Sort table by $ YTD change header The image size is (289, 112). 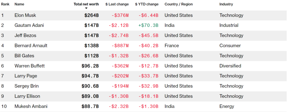147,4
